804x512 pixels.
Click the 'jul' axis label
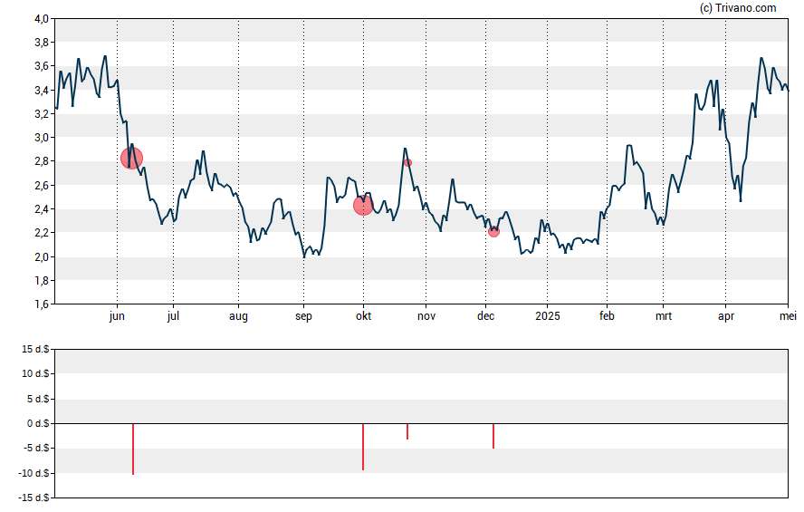coord(173,316)
